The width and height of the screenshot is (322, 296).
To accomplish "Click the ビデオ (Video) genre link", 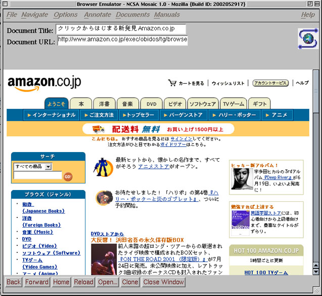I will [x=39, y=246].
